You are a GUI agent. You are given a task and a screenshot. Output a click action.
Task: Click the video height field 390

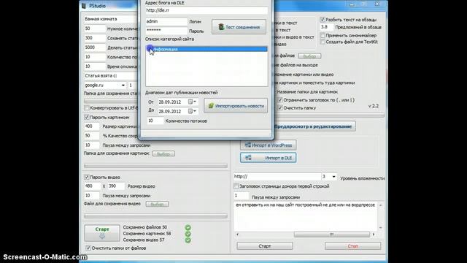pyautogui.click(x=116, y=186)
